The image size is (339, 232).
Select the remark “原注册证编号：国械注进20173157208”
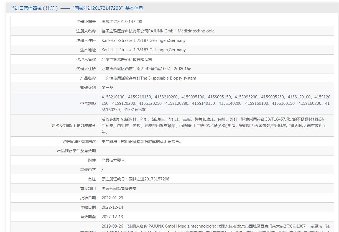(135, 179)
